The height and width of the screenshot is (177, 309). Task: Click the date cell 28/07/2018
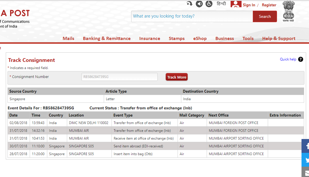pos(18,154)
